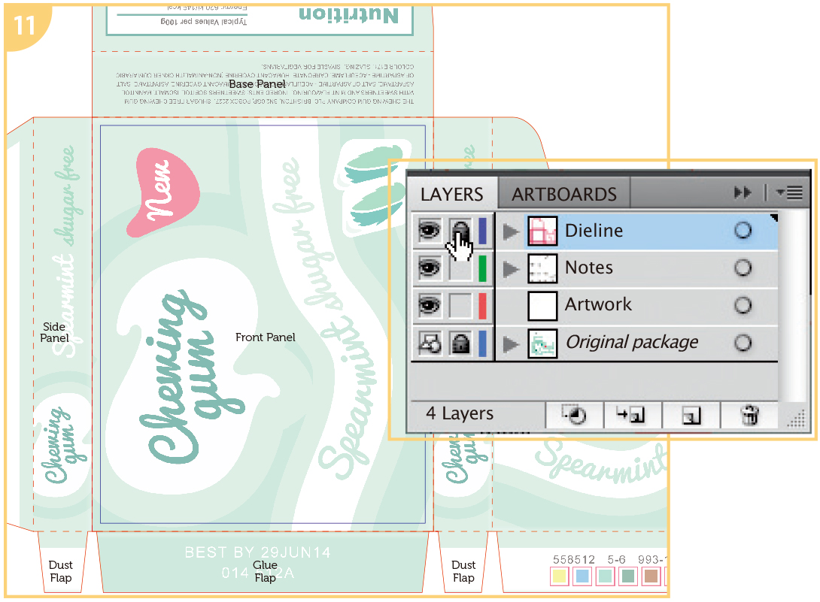The width and height of the screenshot is (820, 602).
Task: Open the Layers panel options menu
Action: click(790, 193)
